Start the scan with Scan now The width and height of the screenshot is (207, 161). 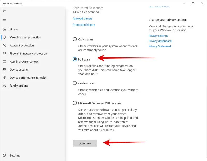pyautogui.click(x=85, y=143)
